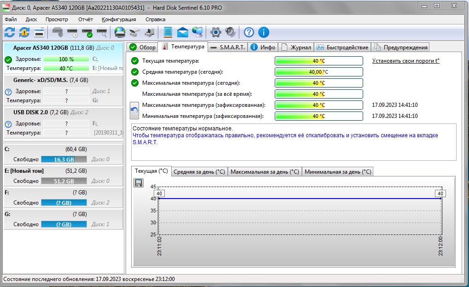Click the blue question mark help icon
Screen dimensions: 469x287
[x=249, y=32]
